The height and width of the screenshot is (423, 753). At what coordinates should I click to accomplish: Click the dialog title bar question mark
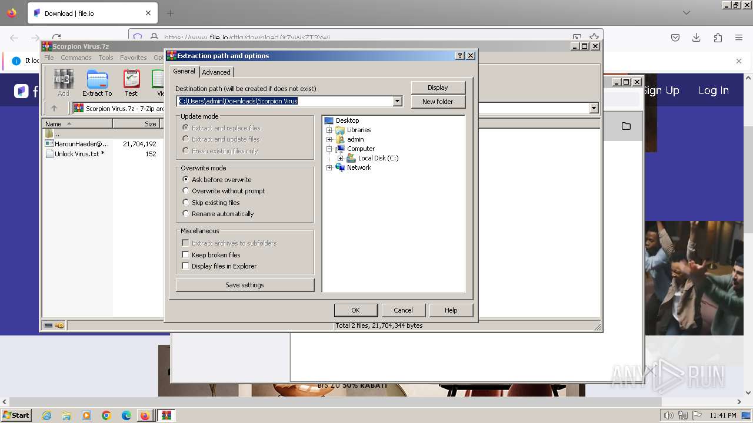tap(460, 56)
